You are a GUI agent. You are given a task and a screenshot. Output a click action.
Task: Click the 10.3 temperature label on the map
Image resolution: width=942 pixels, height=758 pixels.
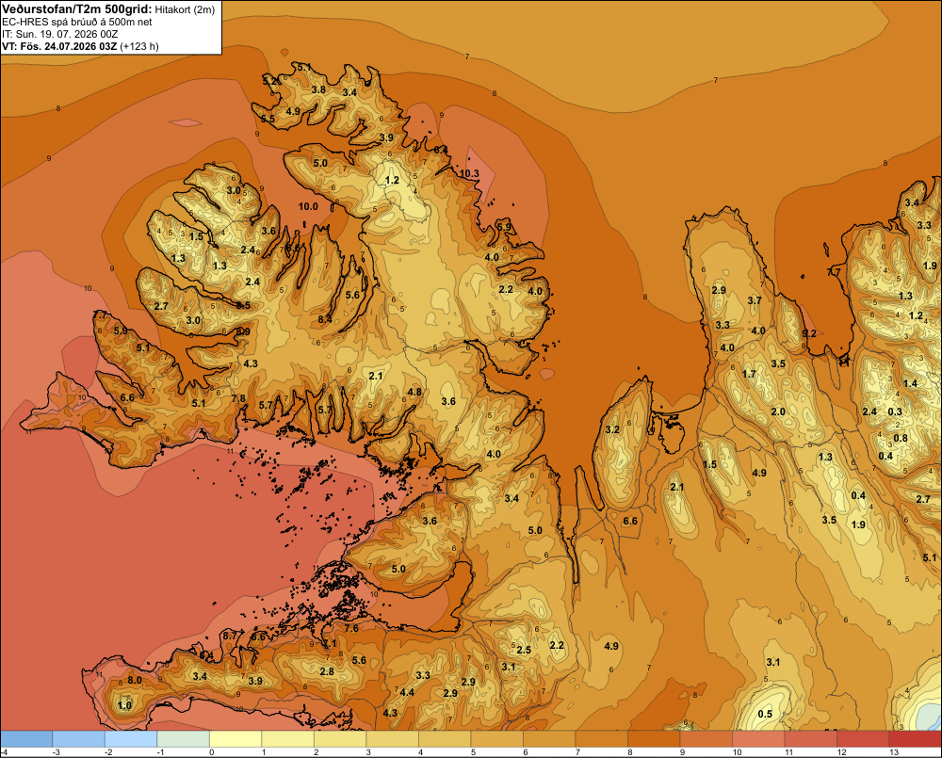point(469,173)
